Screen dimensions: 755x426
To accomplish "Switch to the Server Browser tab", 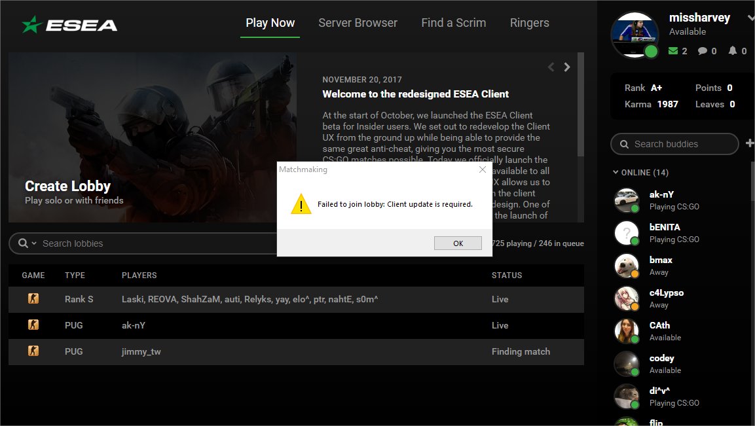I will pos(358,23).
